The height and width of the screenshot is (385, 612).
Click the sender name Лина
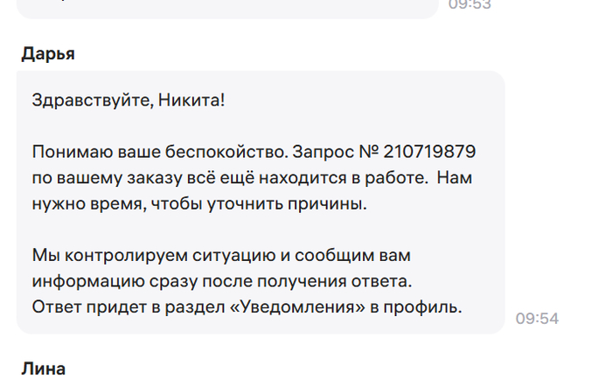pyautogui.click(x=43, y=369)
